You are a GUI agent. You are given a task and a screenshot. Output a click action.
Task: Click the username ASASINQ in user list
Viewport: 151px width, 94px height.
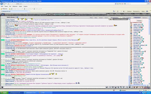[x=136, y=31]
